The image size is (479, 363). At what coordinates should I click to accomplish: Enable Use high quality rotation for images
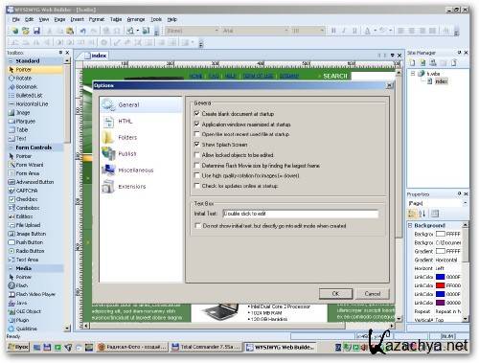click(196, 175)
